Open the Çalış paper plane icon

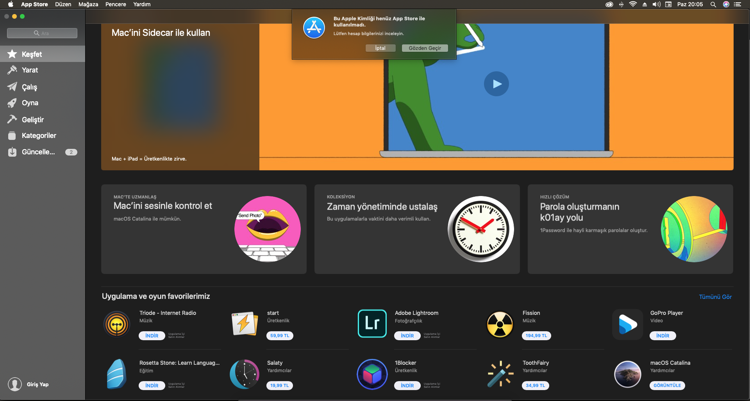[12, 87]
